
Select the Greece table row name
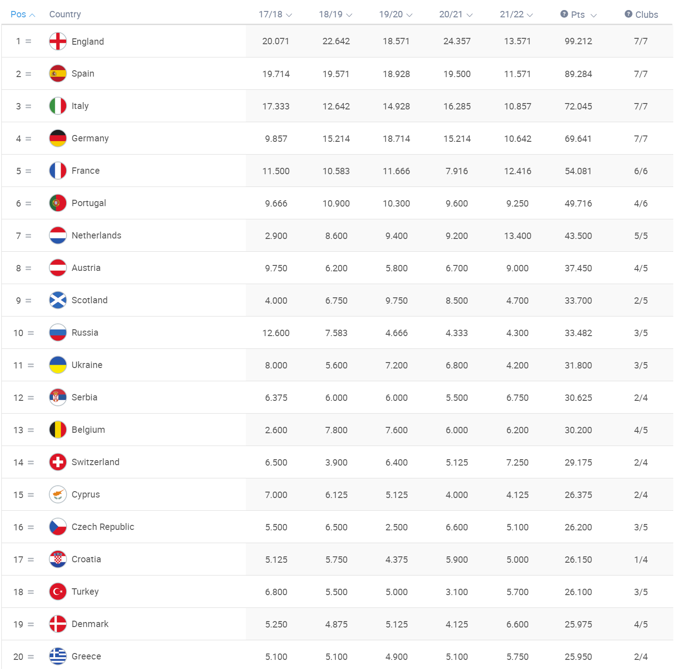coord(86,657)
